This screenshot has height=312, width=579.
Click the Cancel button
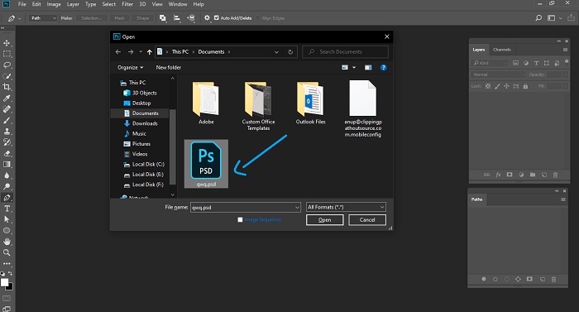pyautogui.click(x=367, y=219)
